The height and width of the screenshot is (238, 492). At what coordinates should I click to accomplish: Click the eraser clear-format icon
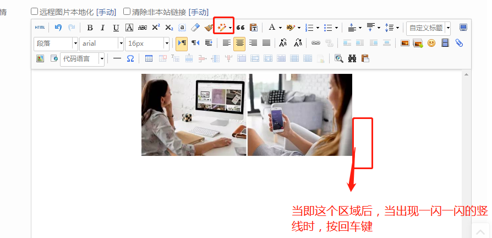pos(195,28)
